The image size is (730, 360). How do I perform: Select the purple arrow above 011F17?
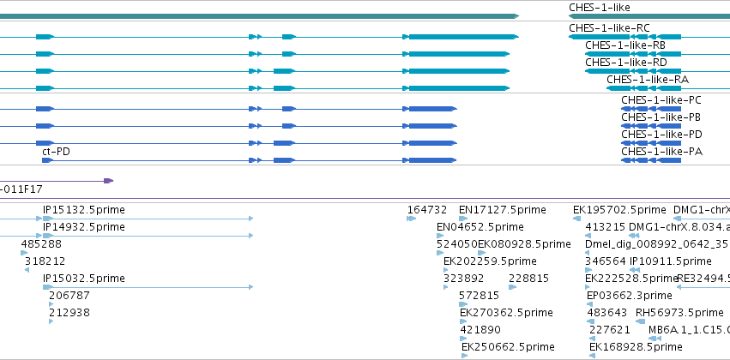[x=108, y=181]
